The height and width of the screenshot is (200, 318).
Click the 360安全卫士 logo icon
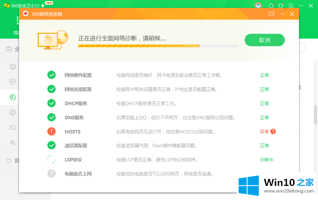(7, 6)
